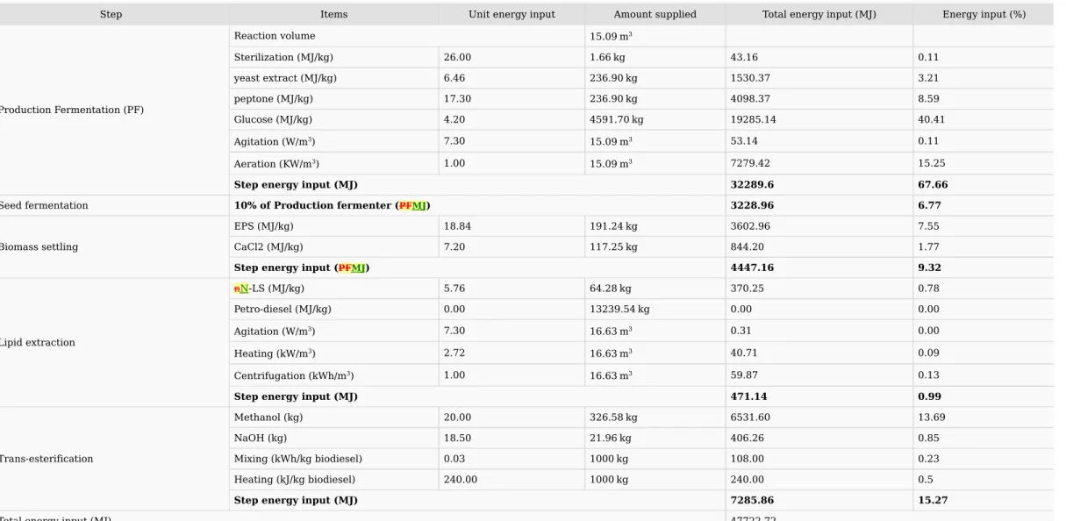Click the 'Amount supplied' column header
Screen dimensions: 1066x521
[655, 14]
